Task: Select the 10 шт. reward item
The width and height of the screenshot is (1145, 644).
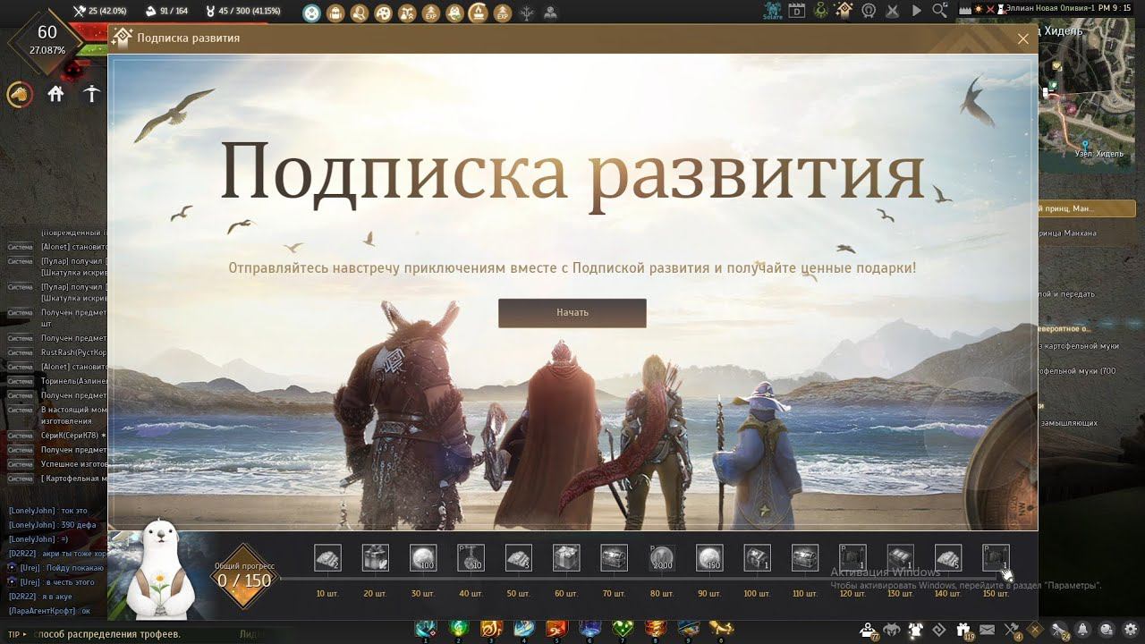Action: 327,559
